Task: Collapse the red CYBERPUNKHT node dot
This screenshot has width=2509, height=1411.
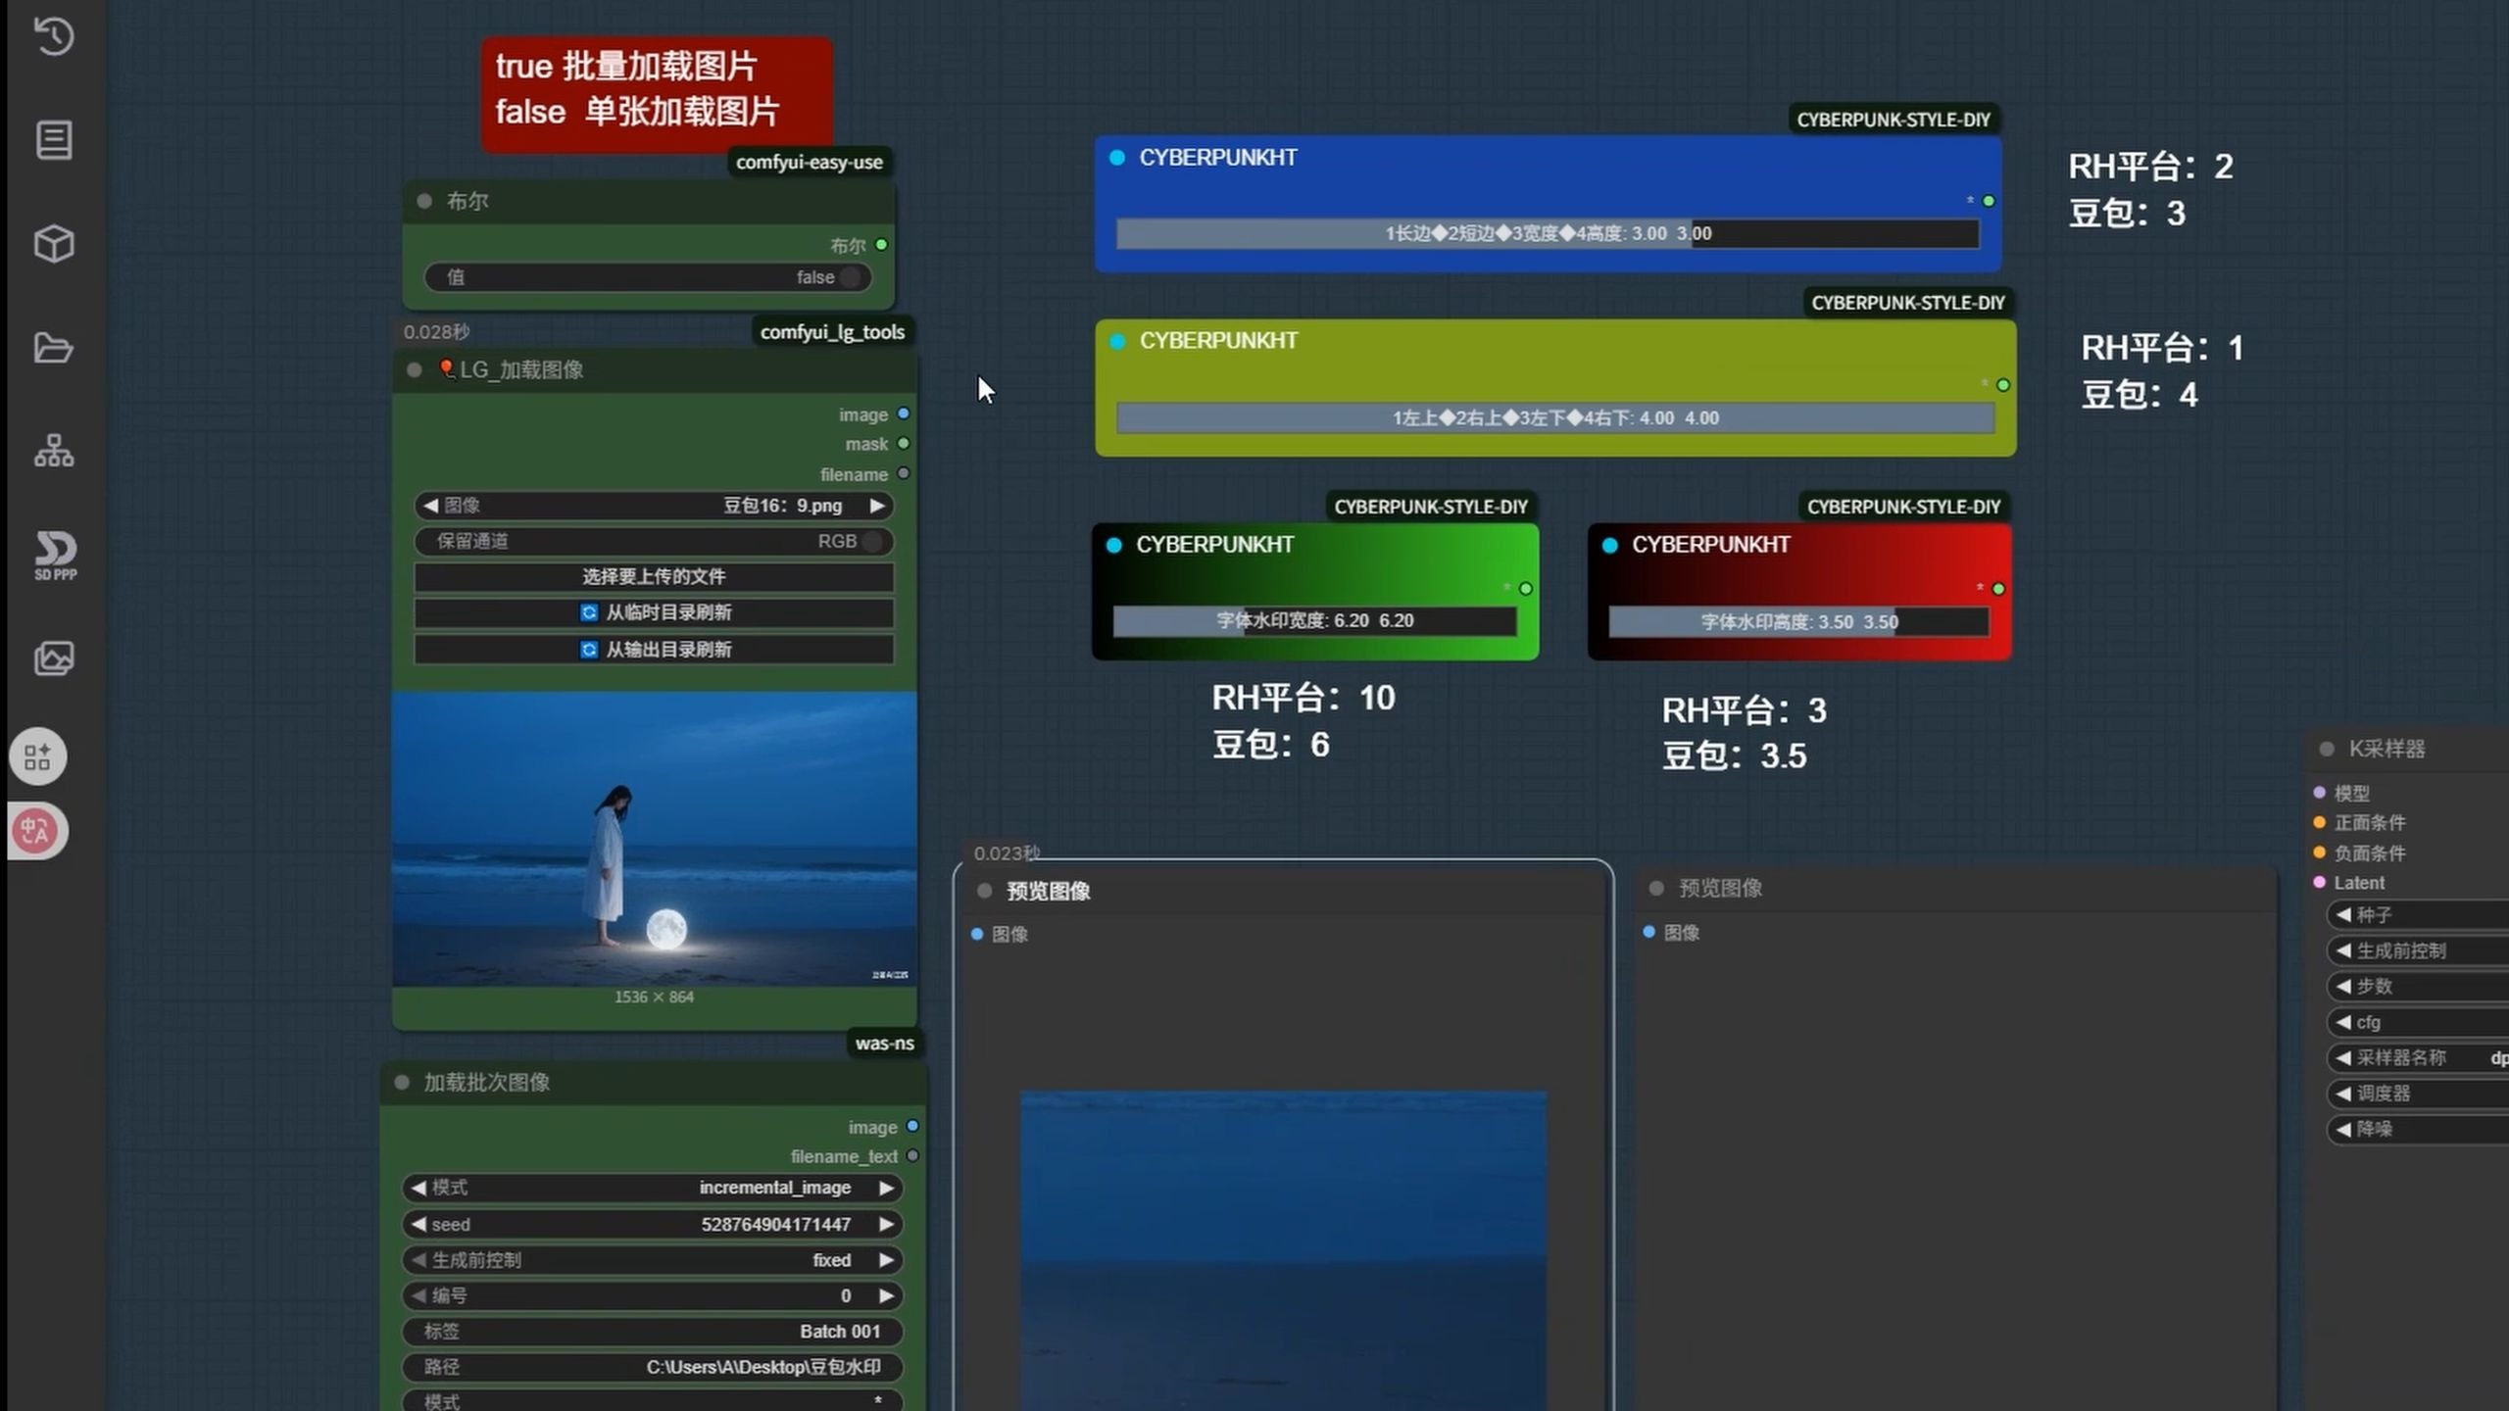Action: point(1609,545)
